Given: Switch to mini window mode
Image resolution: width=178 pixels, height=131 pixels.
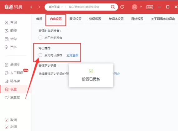Looking at the screenshot, I should (150, 7).
